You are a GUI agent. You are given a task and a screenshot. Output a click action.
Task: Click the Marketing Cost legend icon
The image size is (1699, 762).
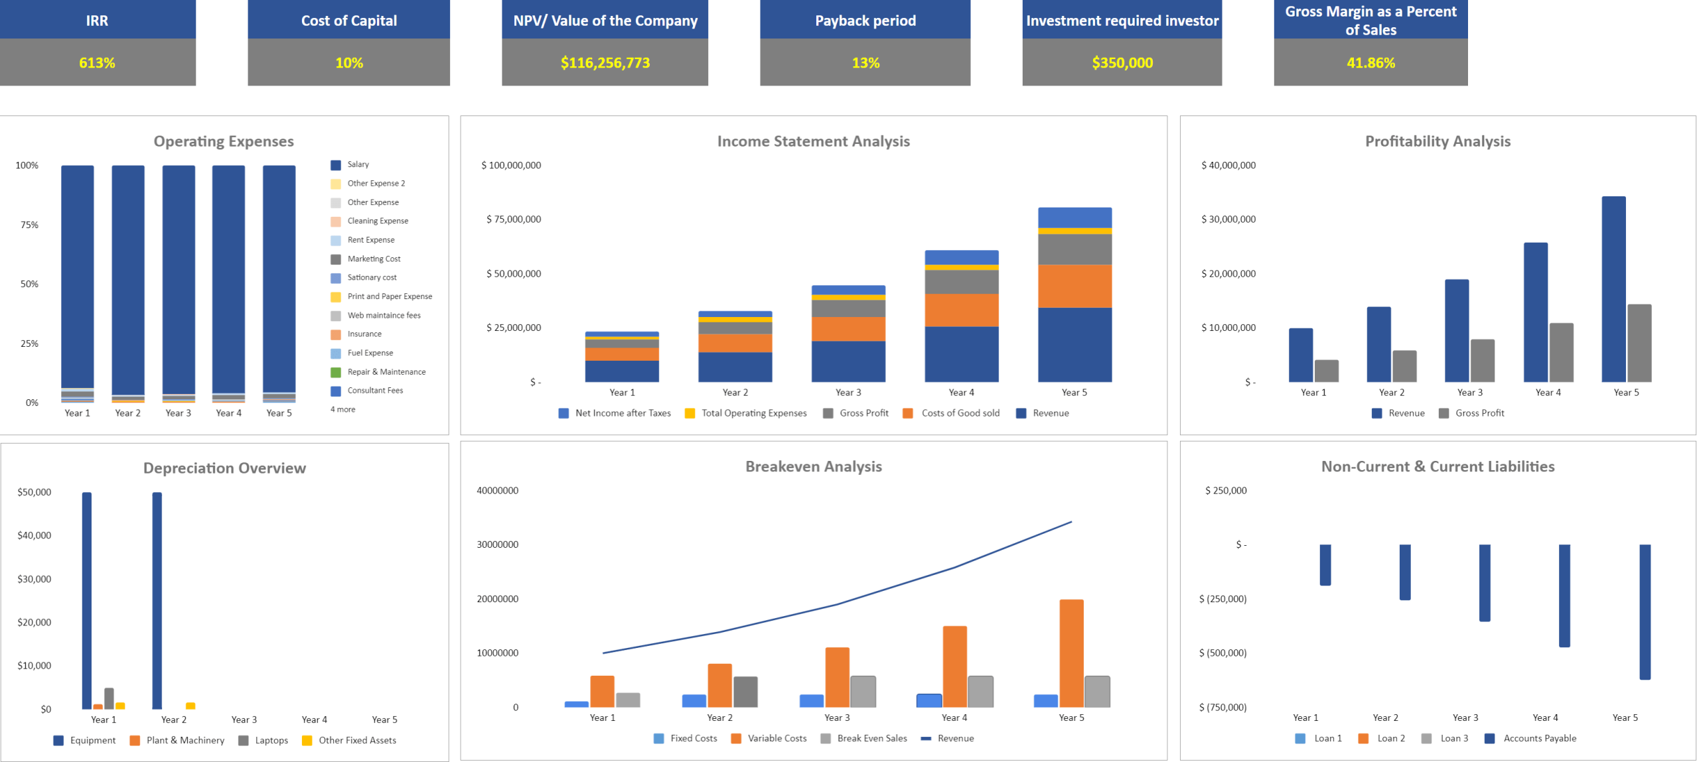pyautogui.click(x=335, y=259)
